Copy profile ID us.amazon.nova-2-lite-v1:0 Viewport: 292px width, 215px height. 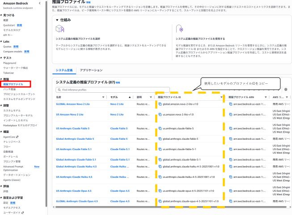click(x=160, y=115)
